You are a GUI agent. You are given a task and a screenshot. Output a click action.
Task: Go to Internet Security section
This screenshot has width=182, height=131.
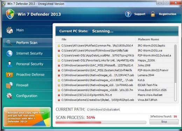(x=28, y=53)
